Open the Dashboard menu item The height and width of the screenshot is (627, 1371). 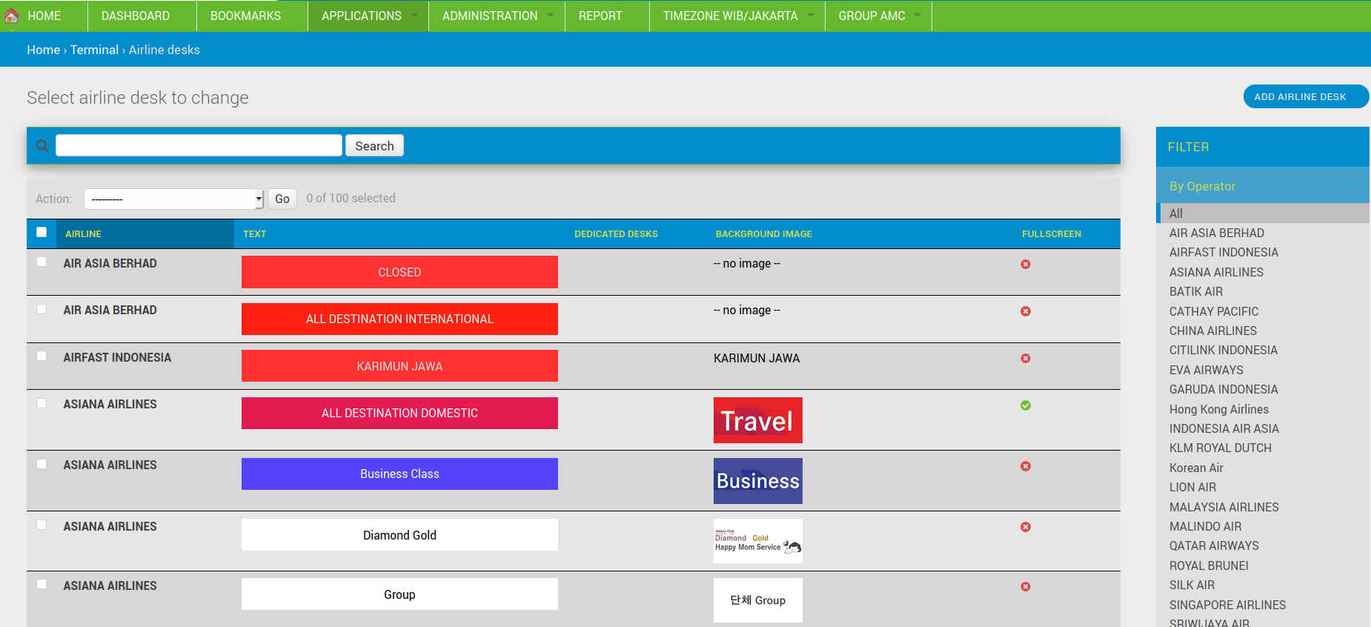[136, 16]
